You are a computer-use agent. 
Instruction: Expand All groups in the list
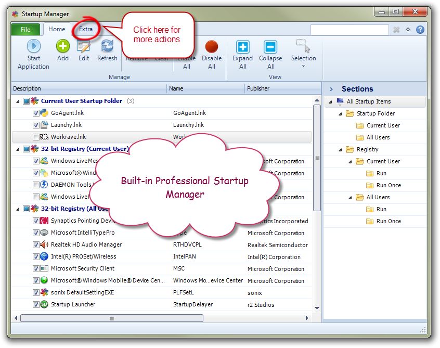[242, 47]
